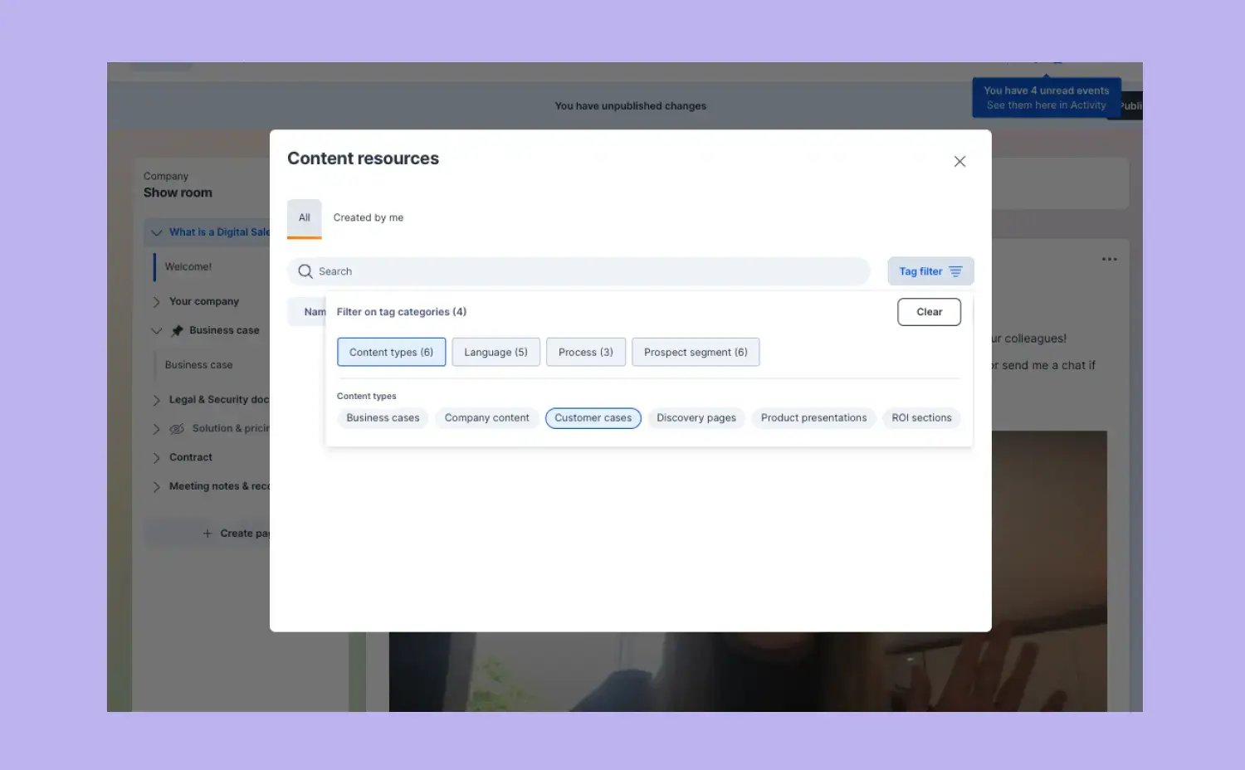Screen dimensions: 1245x770
Task: Click the Create page button
Action: (207, 534)
